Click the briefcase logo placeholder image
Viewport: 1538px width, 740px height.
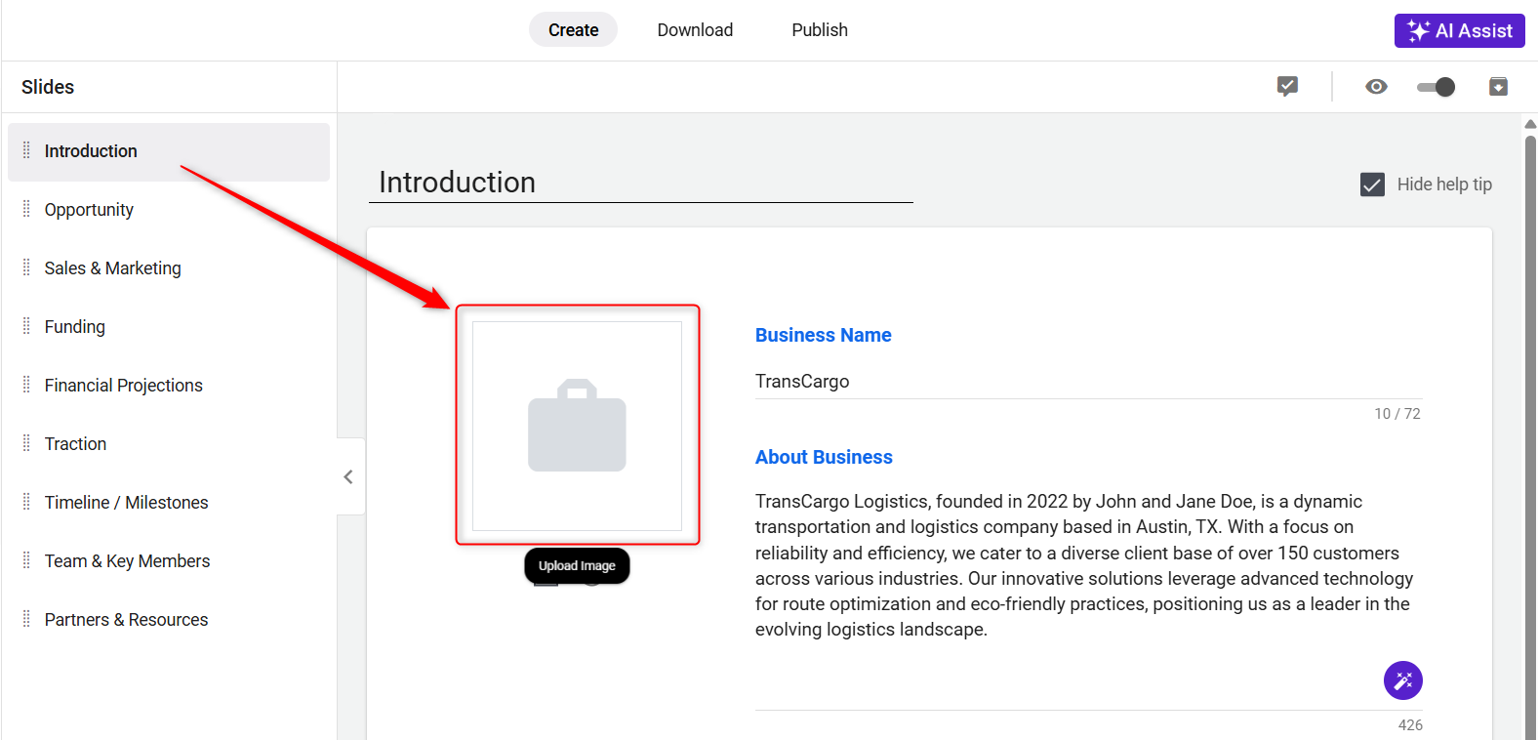[x=577, y=426]
